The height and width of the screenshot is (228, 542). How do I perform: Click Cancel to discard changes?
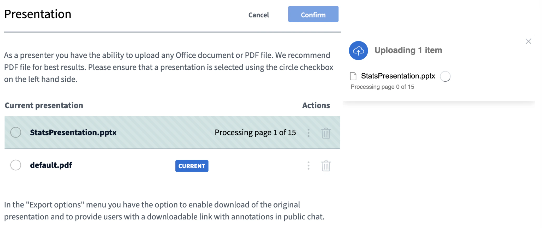coord(258,15)
